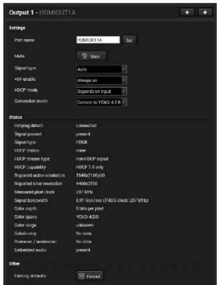The width and height of the screenshot is (217, 285).
Task: Go to next output with right arrow
Action: [205, 13]
